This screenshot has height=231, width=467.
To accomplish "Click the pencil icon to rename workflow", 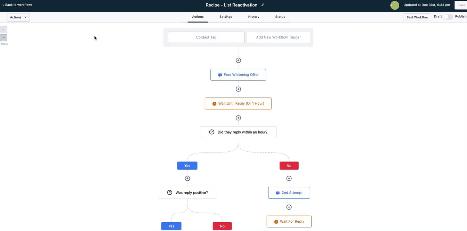I will click(x=263, y=5).
